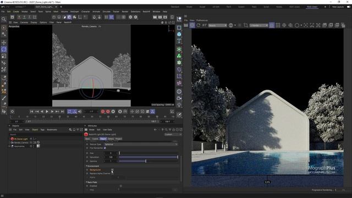Collapse the Back-Plate section

pyautogui.click(x=87, y=182)
